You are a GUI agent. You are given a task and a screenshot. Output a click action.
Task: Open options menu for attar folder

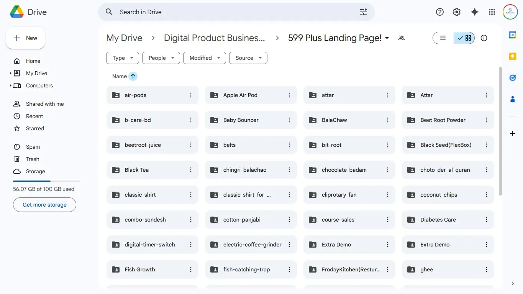[x=388, y=95]
